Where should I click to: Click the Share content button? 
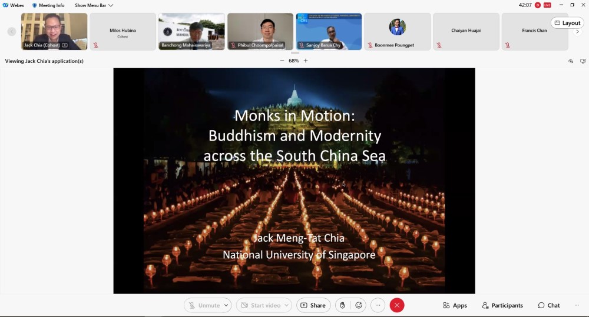313,305
